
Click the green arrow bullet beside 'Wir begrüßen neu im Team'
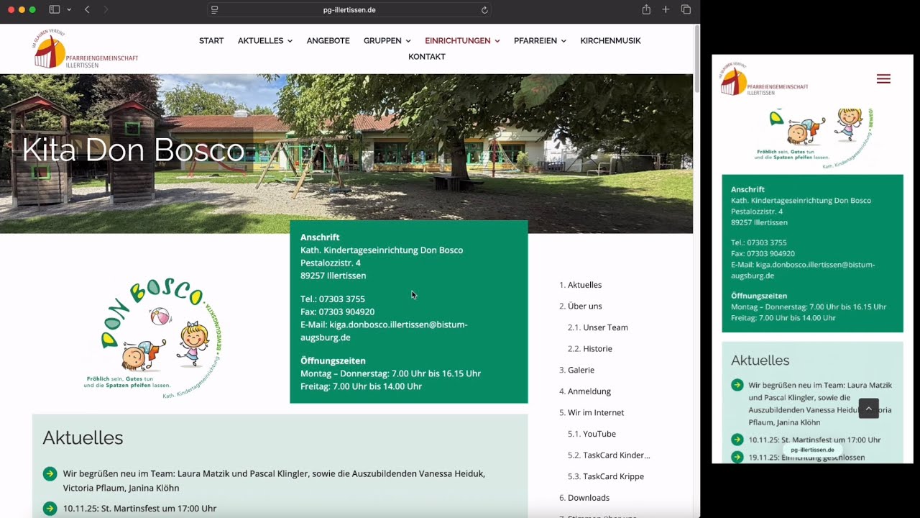(x=50, y=473)
